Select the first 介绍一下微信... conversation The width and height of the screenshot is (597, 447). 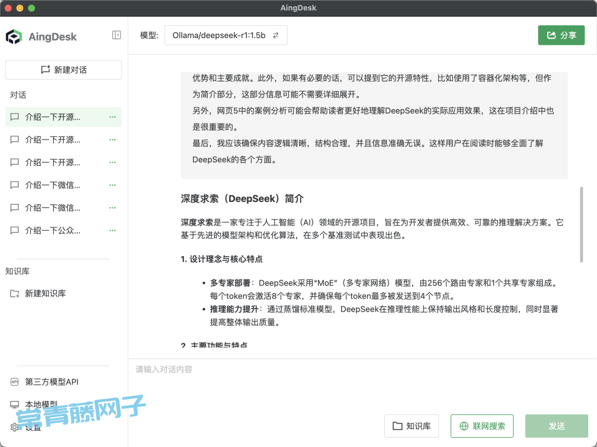[x=64, y=185]
